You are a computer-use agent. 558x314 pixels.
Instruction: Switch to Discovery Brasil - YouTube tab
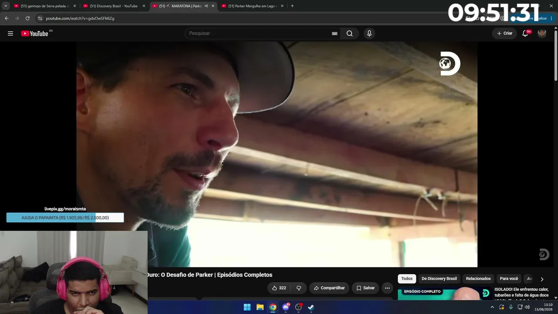click(114, 6)
